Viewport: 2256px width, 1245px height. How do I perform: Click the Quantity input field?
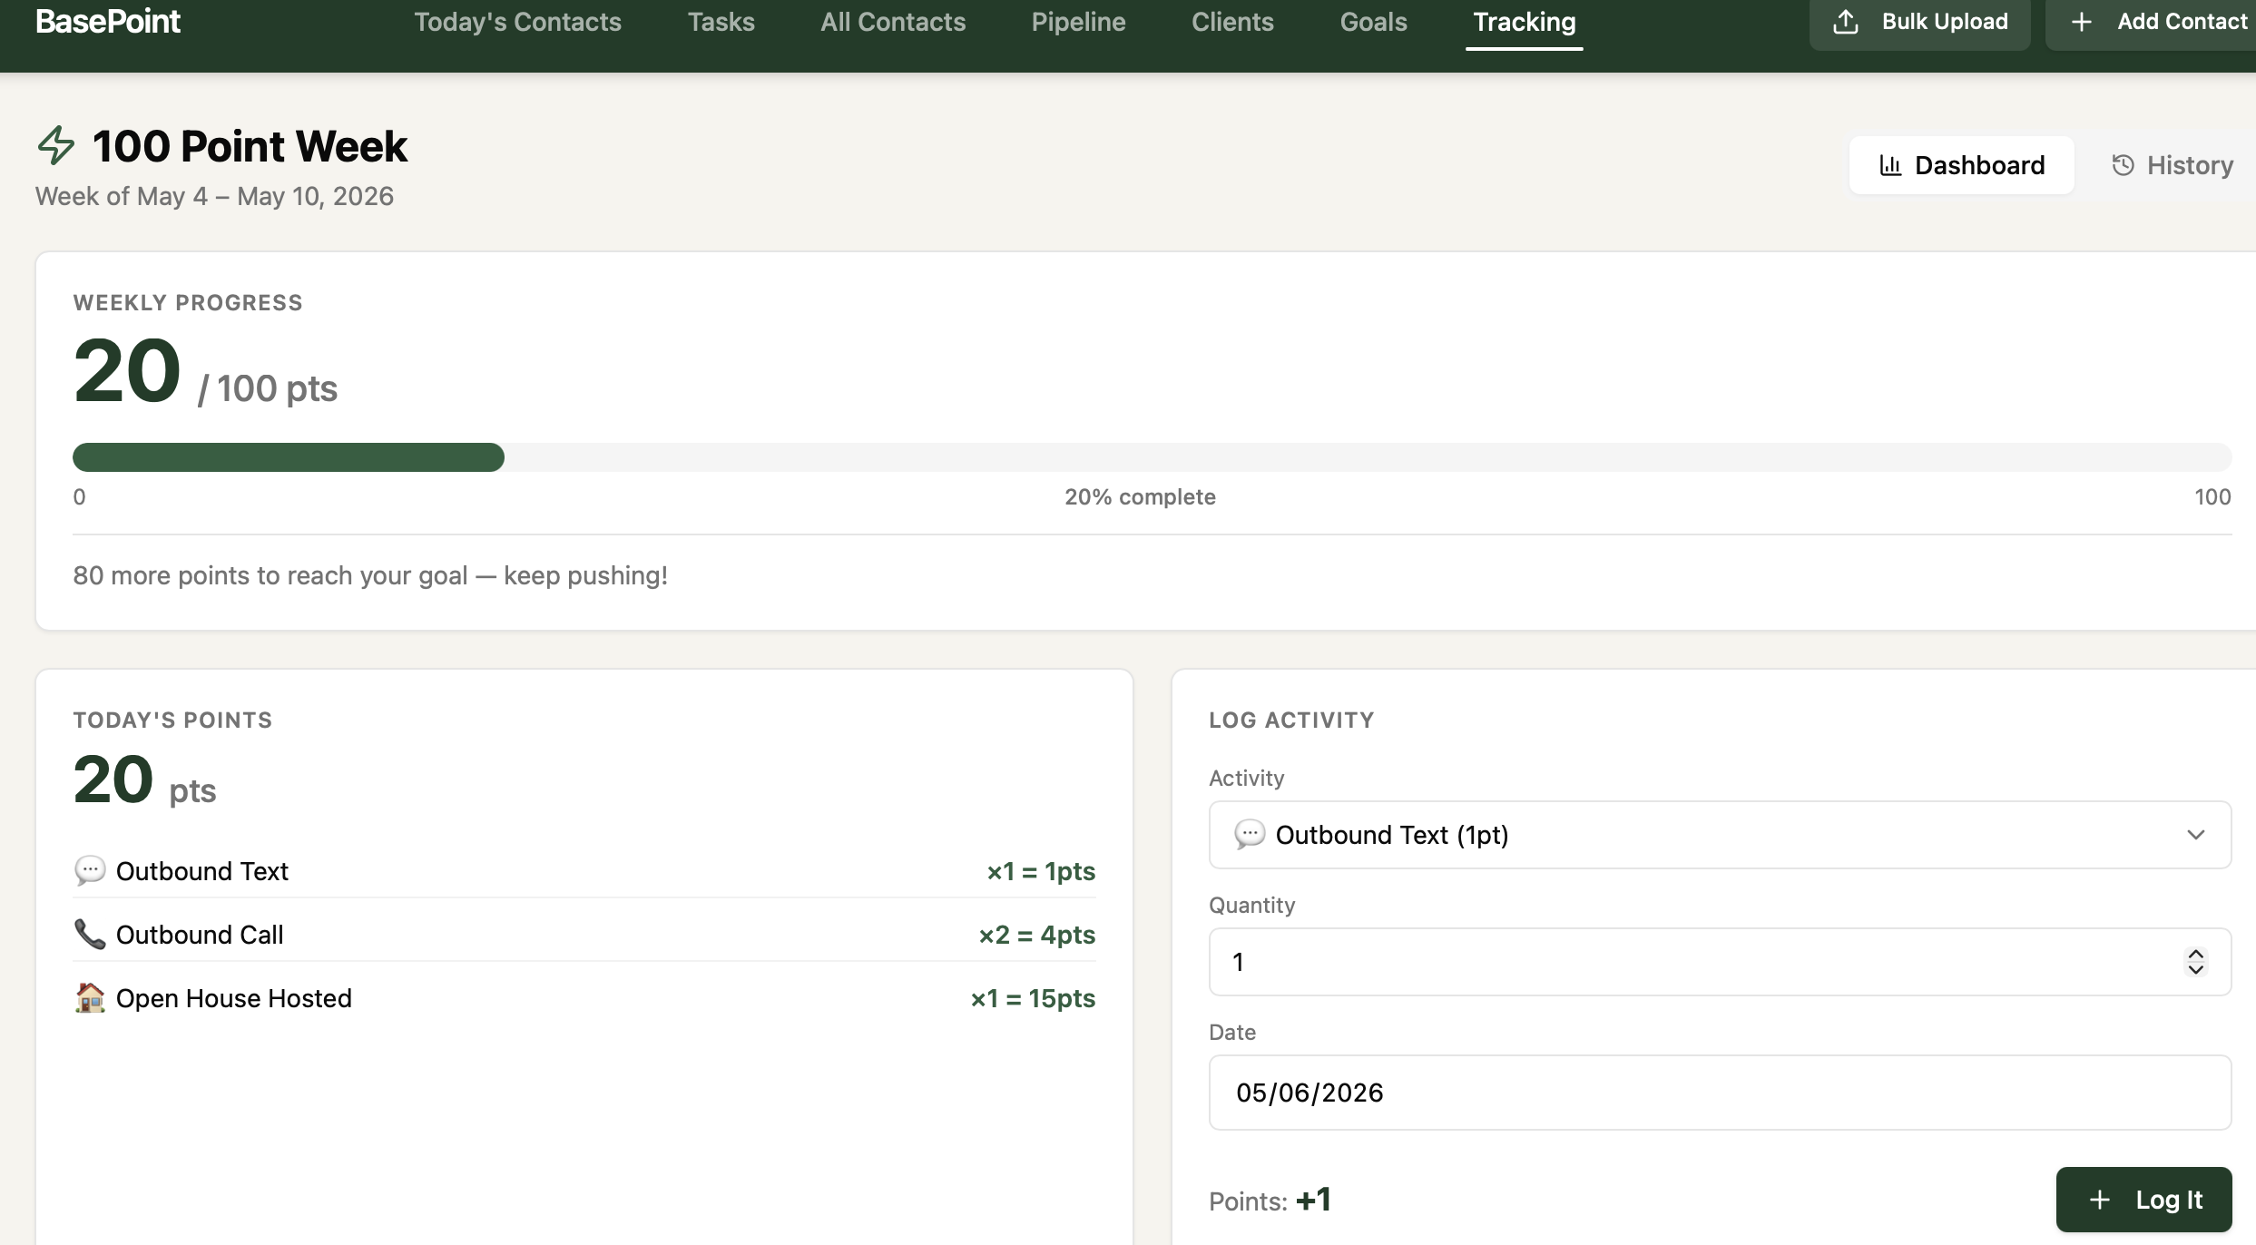click(x=1720, y=962)
